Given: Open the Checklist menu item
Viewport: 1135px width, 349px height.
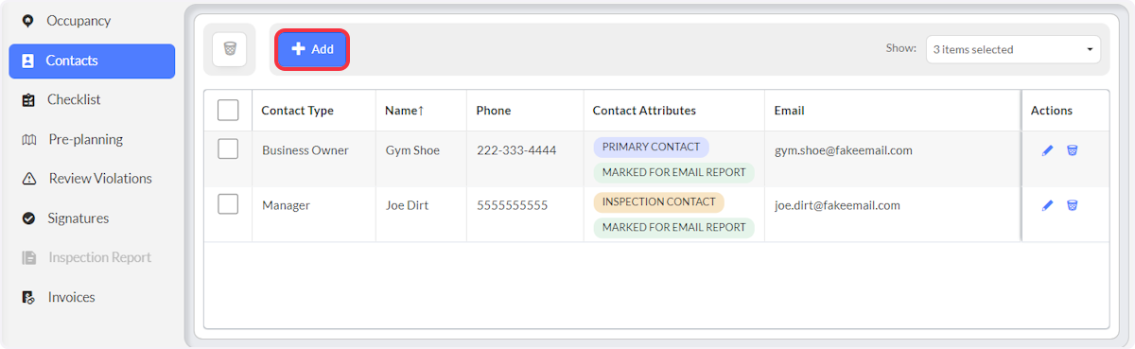Looking at the screenshot, I should [92, 99].
